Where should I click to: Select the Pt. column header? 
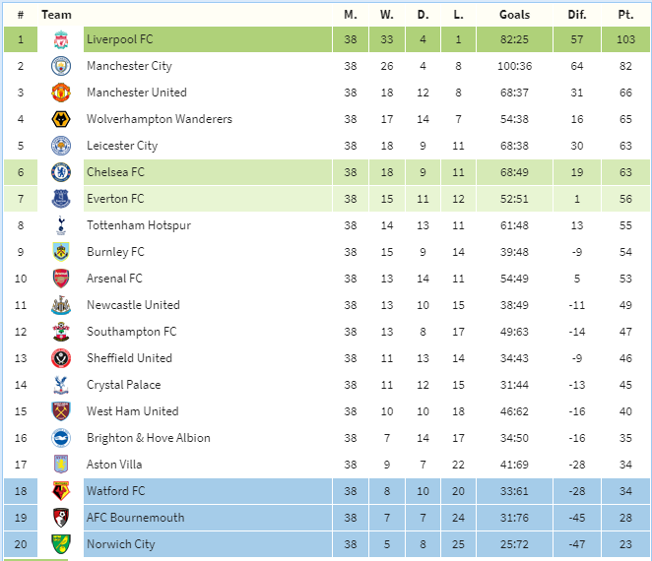pos(625,15)
